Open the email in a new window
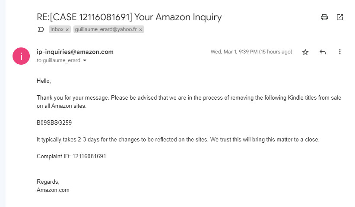Viewport: 355px width, 207px height. [x=340, y=17]
